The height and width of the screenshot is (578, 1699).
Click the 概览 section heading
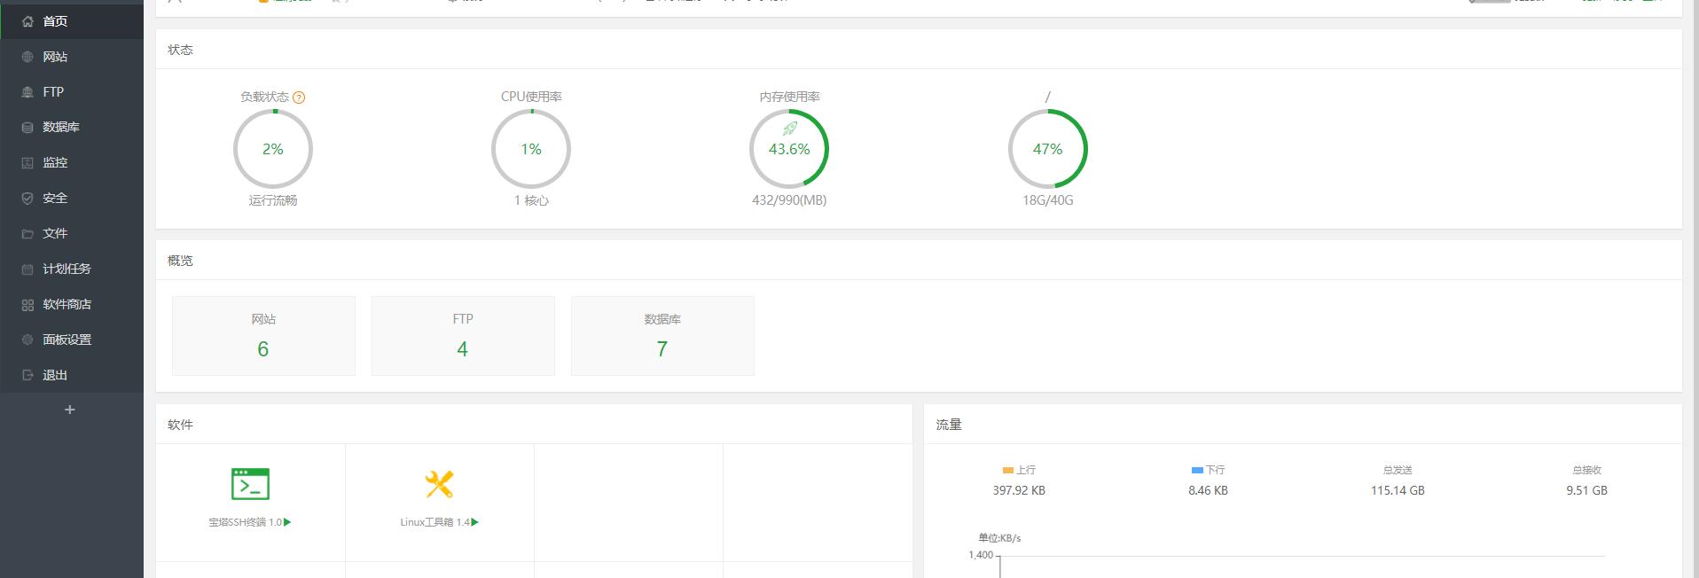(180, 261)
